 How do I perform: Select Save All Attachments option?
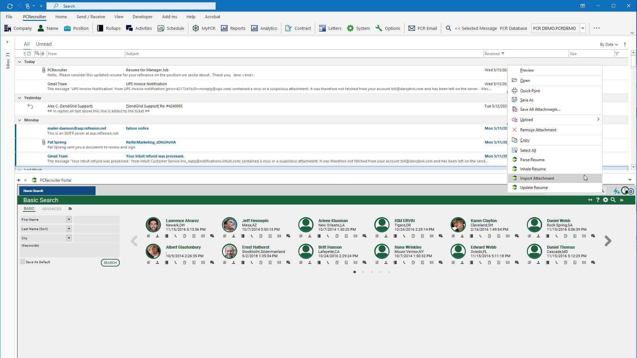[540, 109]
